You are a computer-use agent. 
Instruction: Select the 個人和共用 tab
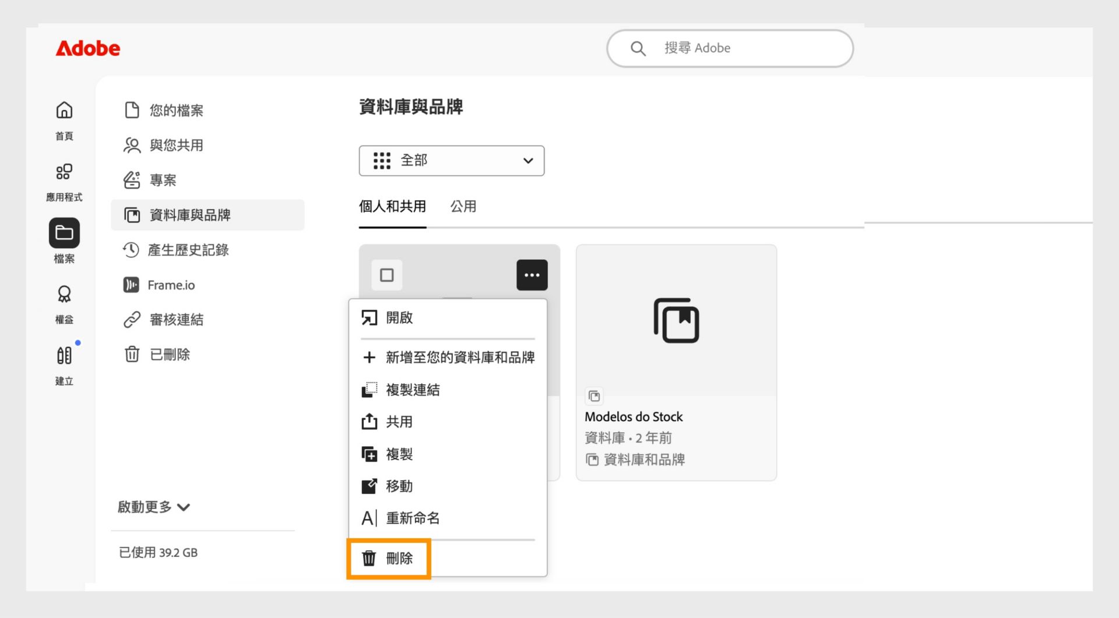click(392, 206)
